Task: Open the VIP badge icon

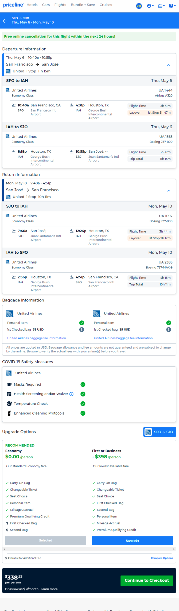Action: [139, 6]
